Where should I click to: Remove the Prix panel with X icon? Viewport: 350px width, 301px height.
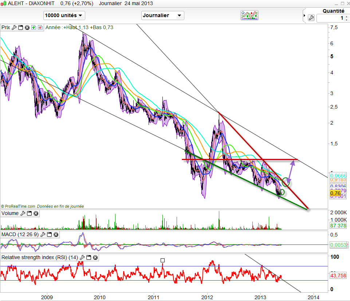coord(27,27)
